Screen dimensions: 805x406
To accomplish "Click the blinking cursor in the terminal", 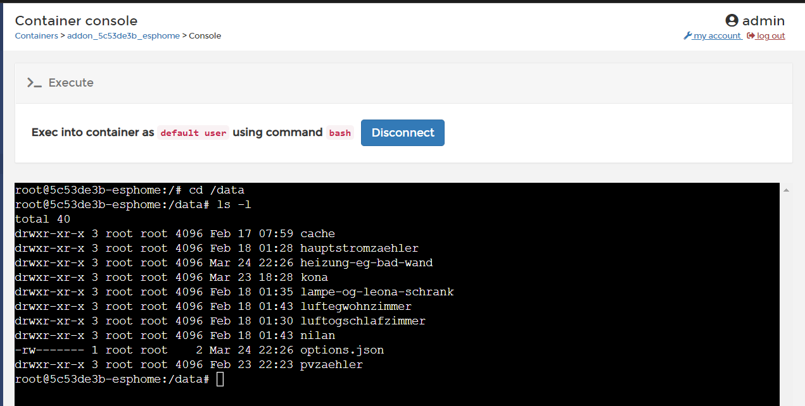I will click(219, 378).
